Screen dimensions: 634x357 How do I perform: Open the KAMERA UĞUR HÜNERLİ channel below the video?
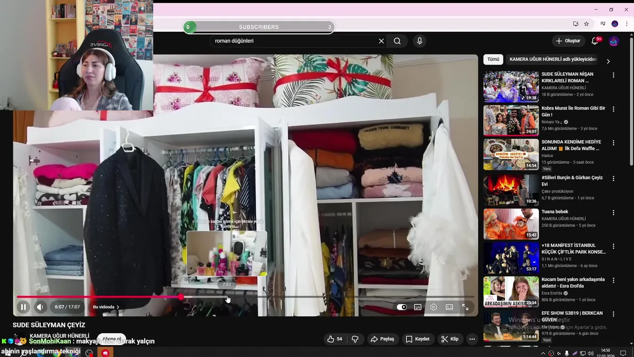[x=59, y=336]
